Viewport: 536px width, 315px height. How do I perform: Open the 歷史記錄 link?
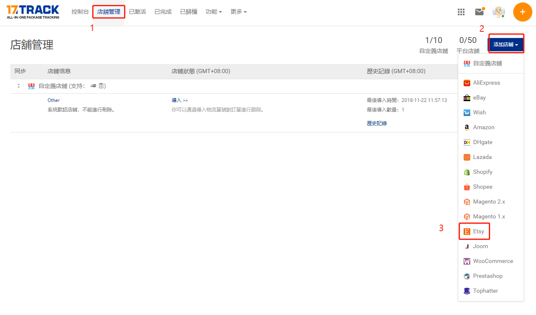pyautogui.click(x=377, y=123)
